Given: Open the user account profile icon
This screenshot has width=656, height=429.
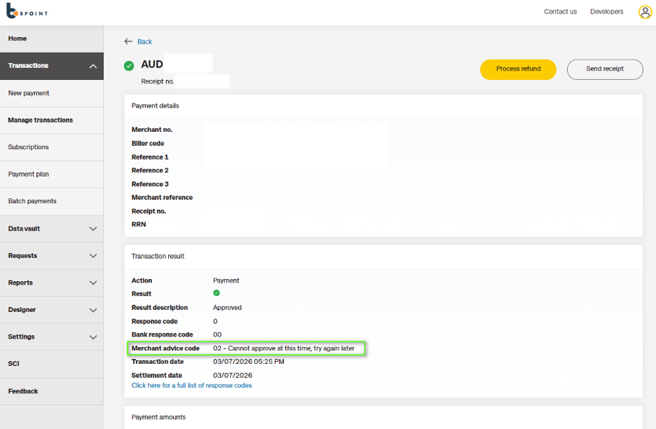Looking at the screenshot, I should click(x=645, y=12).
